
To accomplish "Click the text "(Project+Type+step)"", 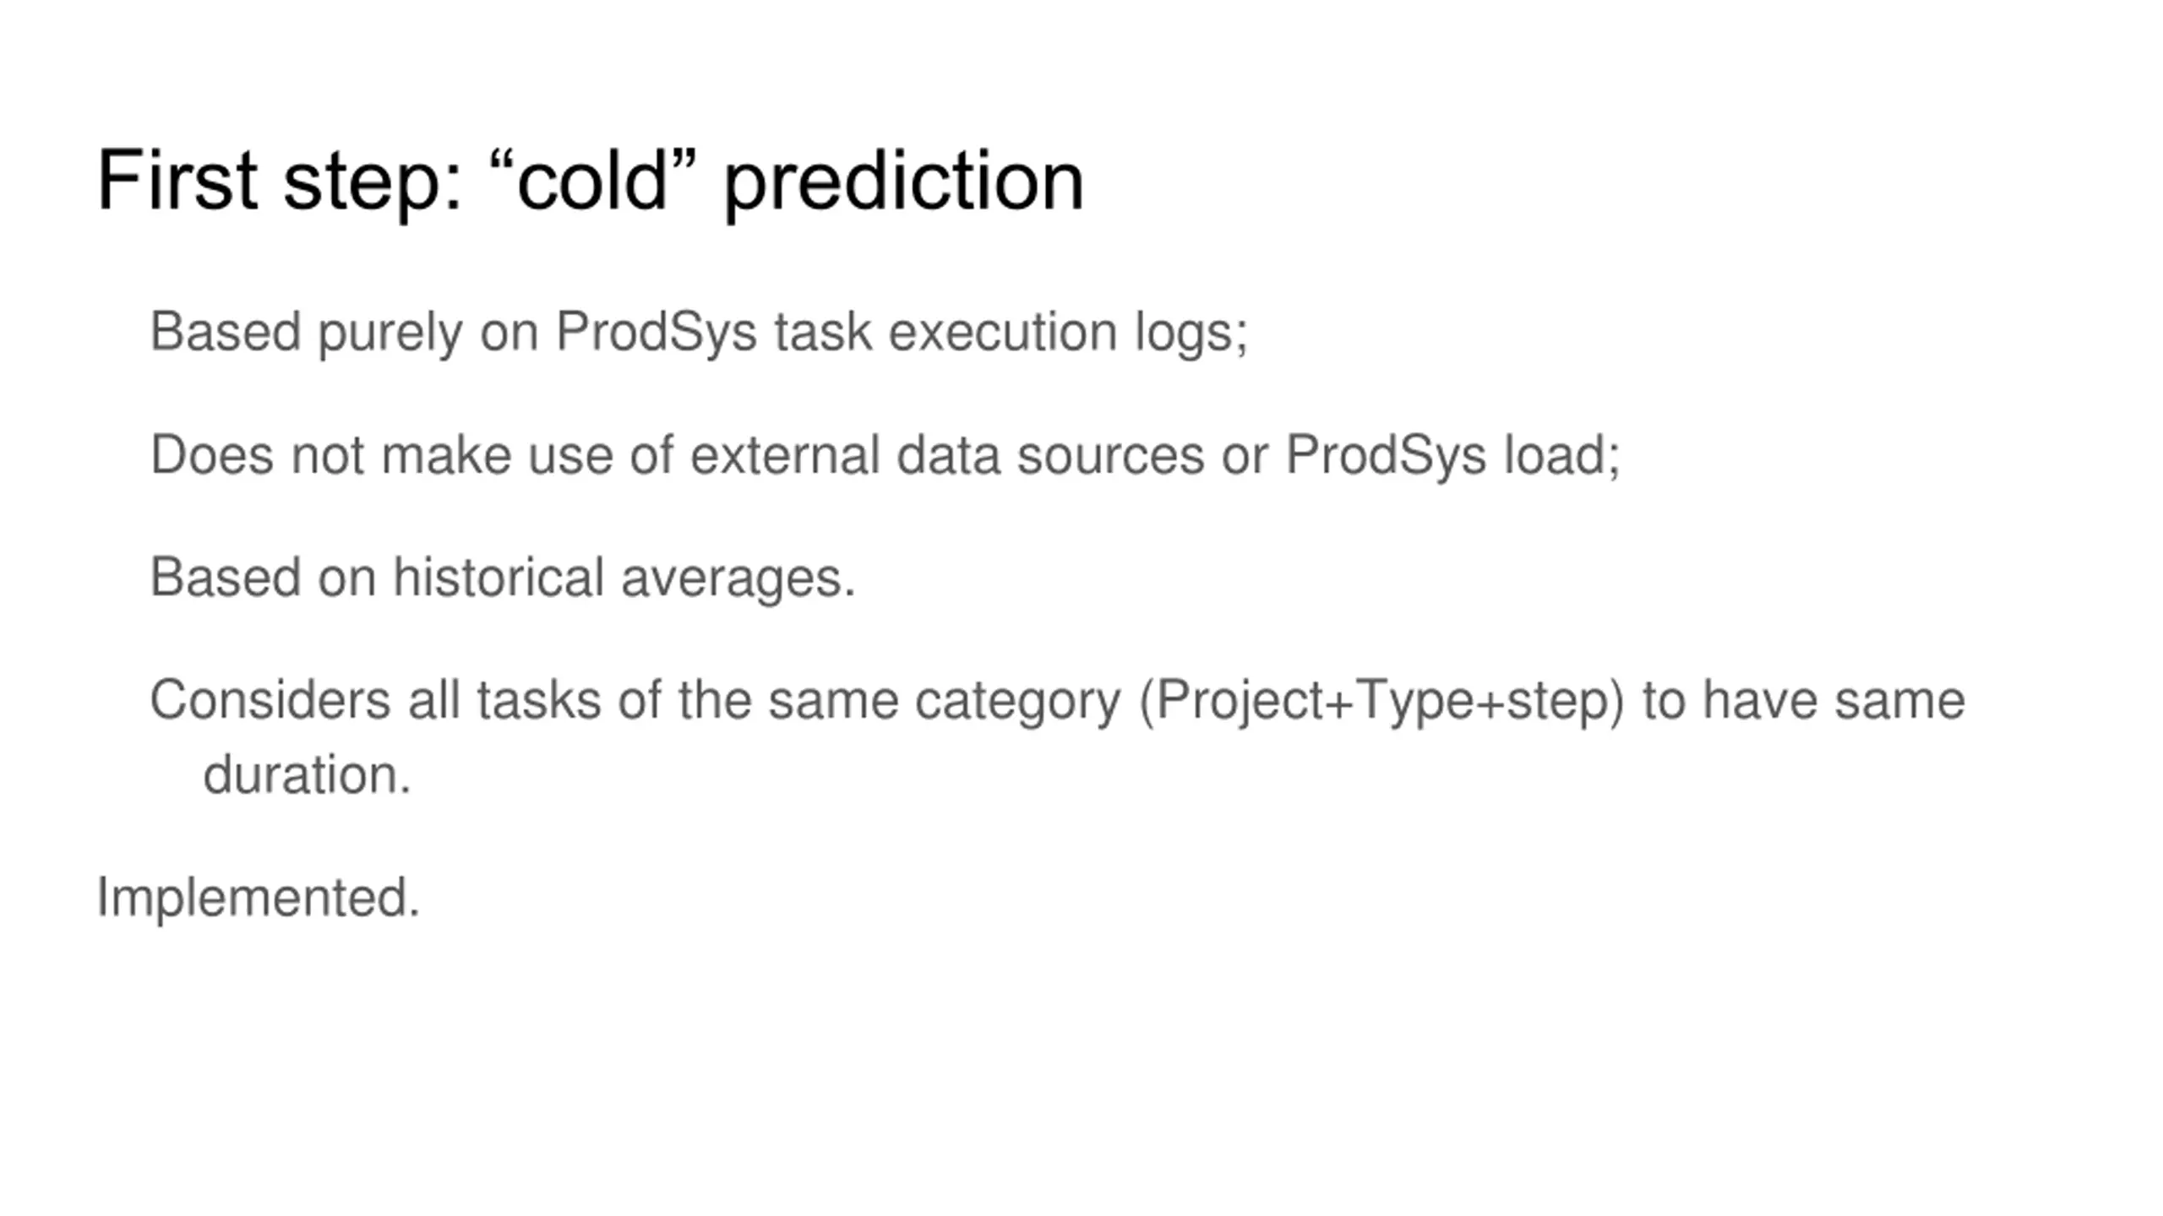I will (1382, 703).
